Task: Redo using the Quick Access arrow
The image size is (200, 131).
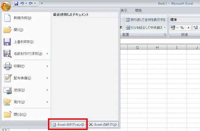Action: coord(31,3)
